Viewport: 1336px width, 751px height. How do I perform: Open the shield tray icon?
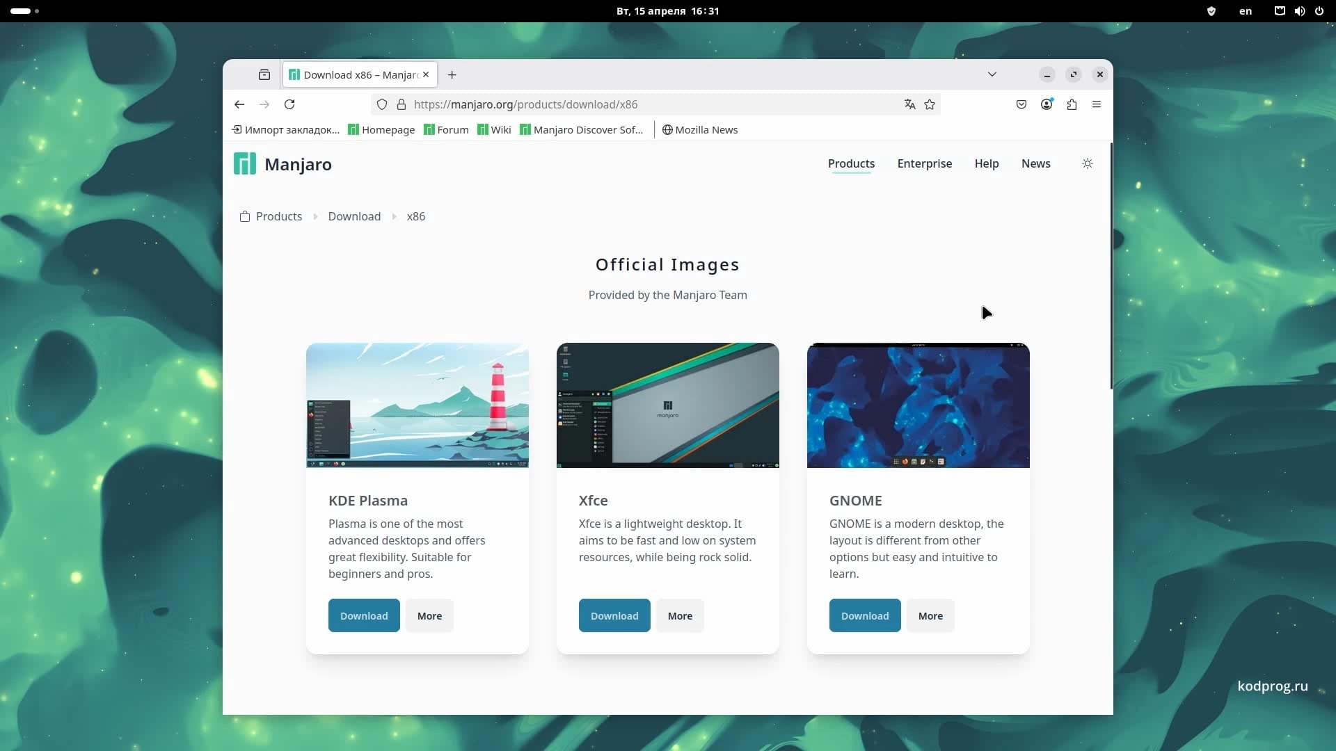coord(1211,11)
